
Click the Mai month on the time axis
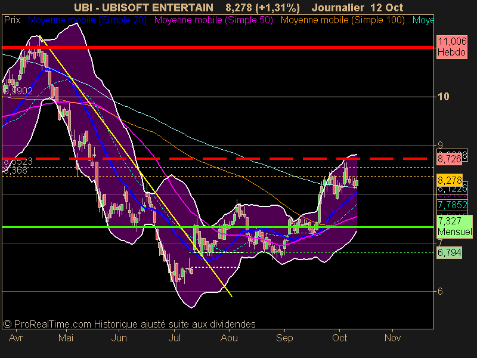pos(66,338)
